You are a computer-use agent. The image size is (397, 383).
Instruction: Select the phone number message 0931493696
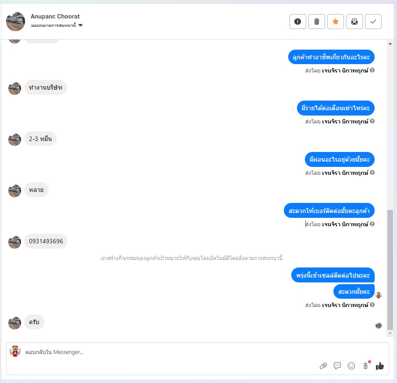pyautogui.click(x=46, y=241)
